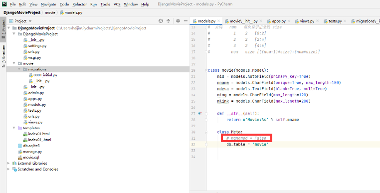Open the Refactor menu
This screenshot has height=193, width=380.
(79, 4)
